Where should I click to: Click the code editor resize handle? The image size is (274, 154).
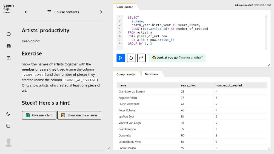tap(269, 66)
